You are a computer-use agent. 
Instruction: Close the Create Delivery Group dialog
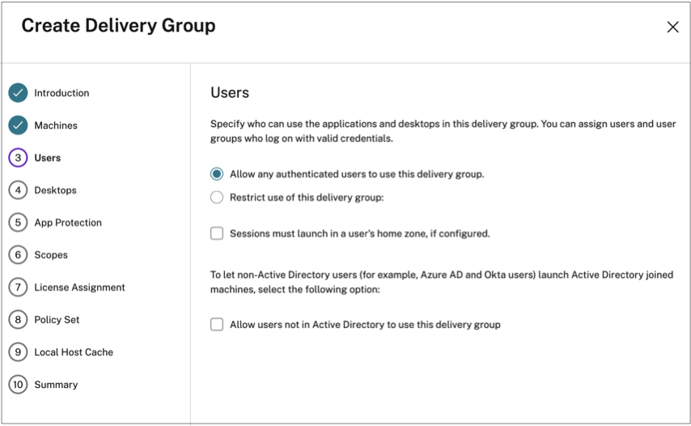tap(672, 27)
